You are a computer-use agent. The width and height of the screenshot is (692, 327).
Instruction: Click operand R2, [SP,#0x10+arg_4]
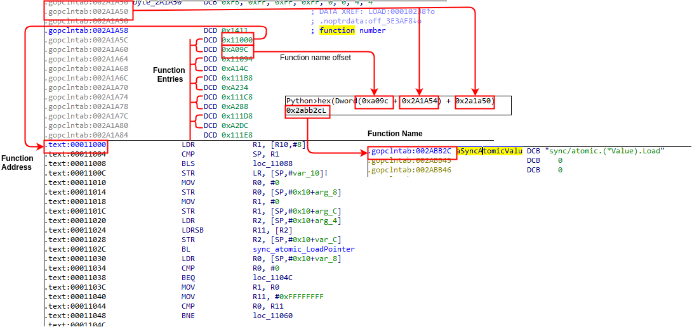[x=297, y=221]
